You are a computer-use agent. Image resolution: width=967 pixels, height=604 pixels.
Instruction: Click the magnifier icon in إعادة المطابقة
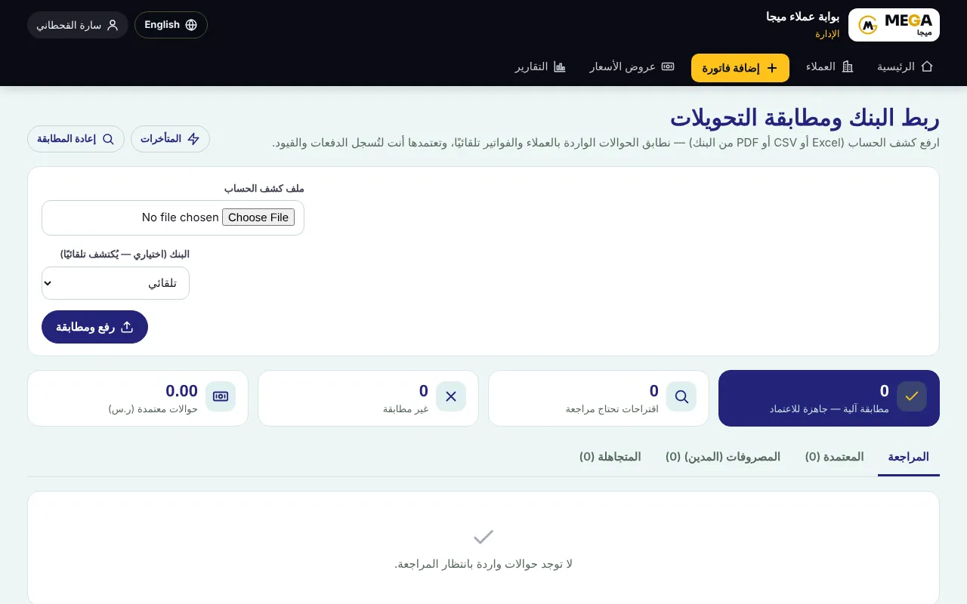click(x=108, y=139)
